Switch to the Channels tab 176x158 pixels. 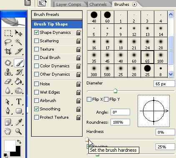pos(98,5)
